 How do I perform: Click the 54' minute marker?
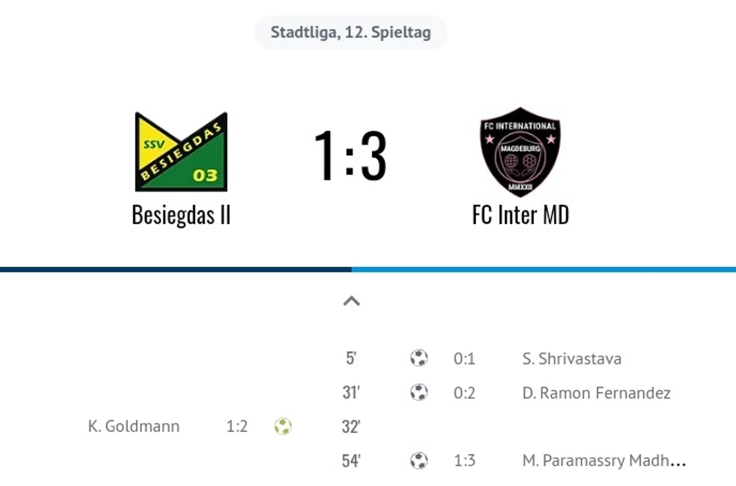point(351,461)
